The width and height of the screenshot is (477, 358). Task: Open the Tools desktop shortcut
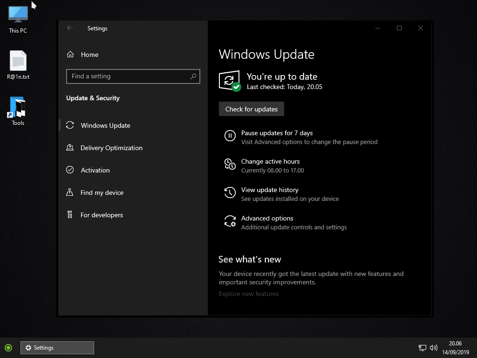click(18, 111)
